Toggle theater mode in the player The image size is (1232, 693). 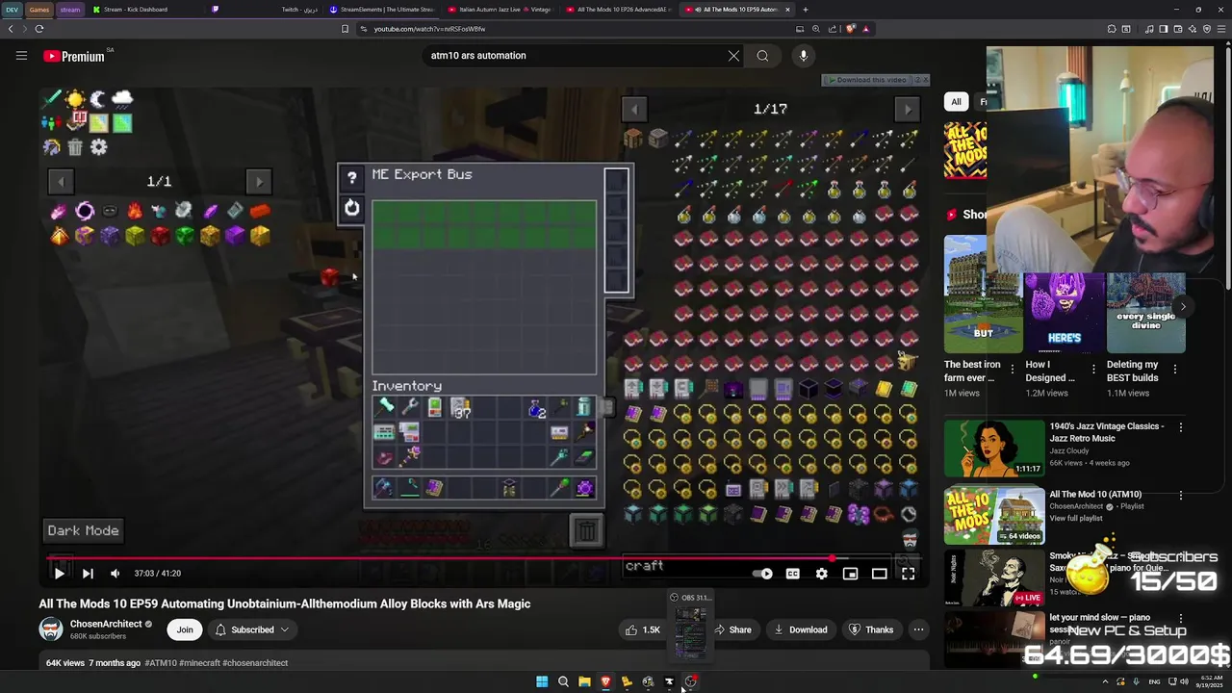click(879, 574)
